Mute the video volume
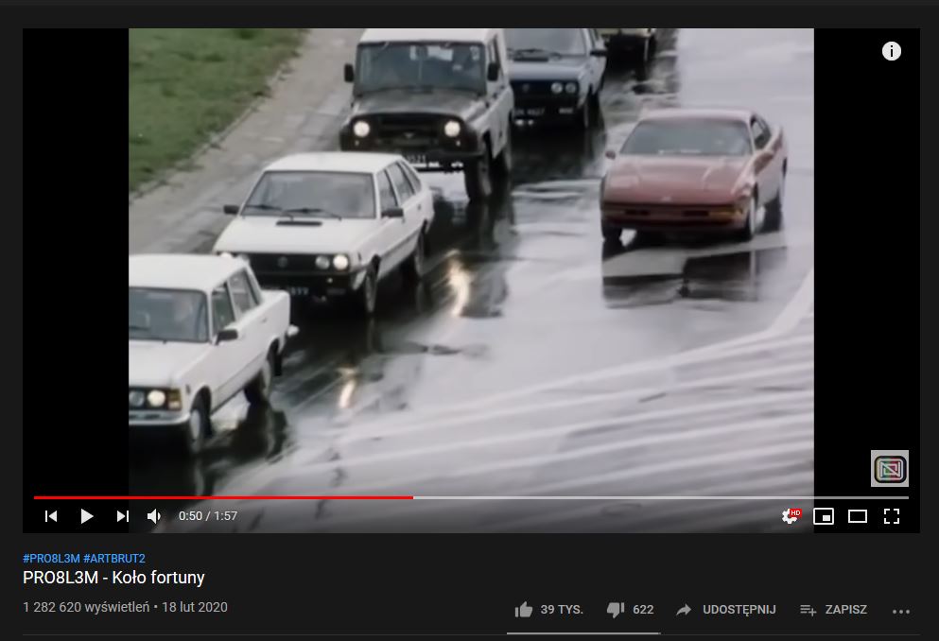 pos(154,516)
